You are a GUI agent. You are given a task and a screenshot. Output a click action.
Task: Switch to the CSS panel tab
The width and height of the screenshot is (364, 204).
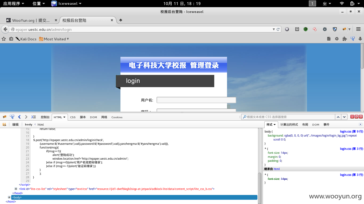[73, 117]
